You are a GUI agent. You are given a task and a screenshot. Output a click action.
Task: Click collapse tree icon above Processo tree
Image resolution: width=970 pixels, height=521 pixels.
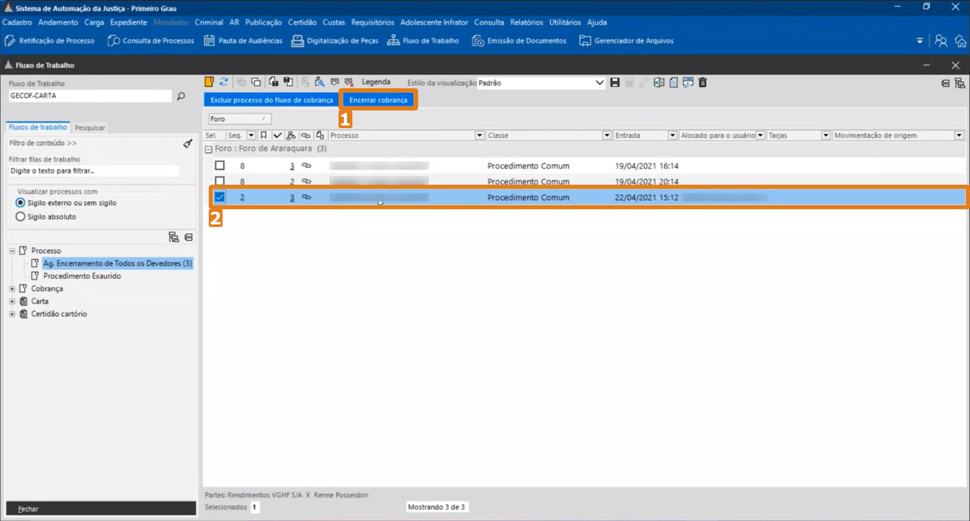pos(189,237)
